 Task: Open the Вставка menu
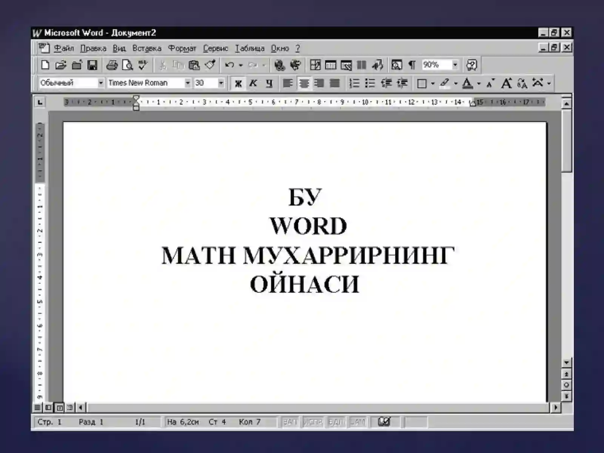(x=146, y=48)
